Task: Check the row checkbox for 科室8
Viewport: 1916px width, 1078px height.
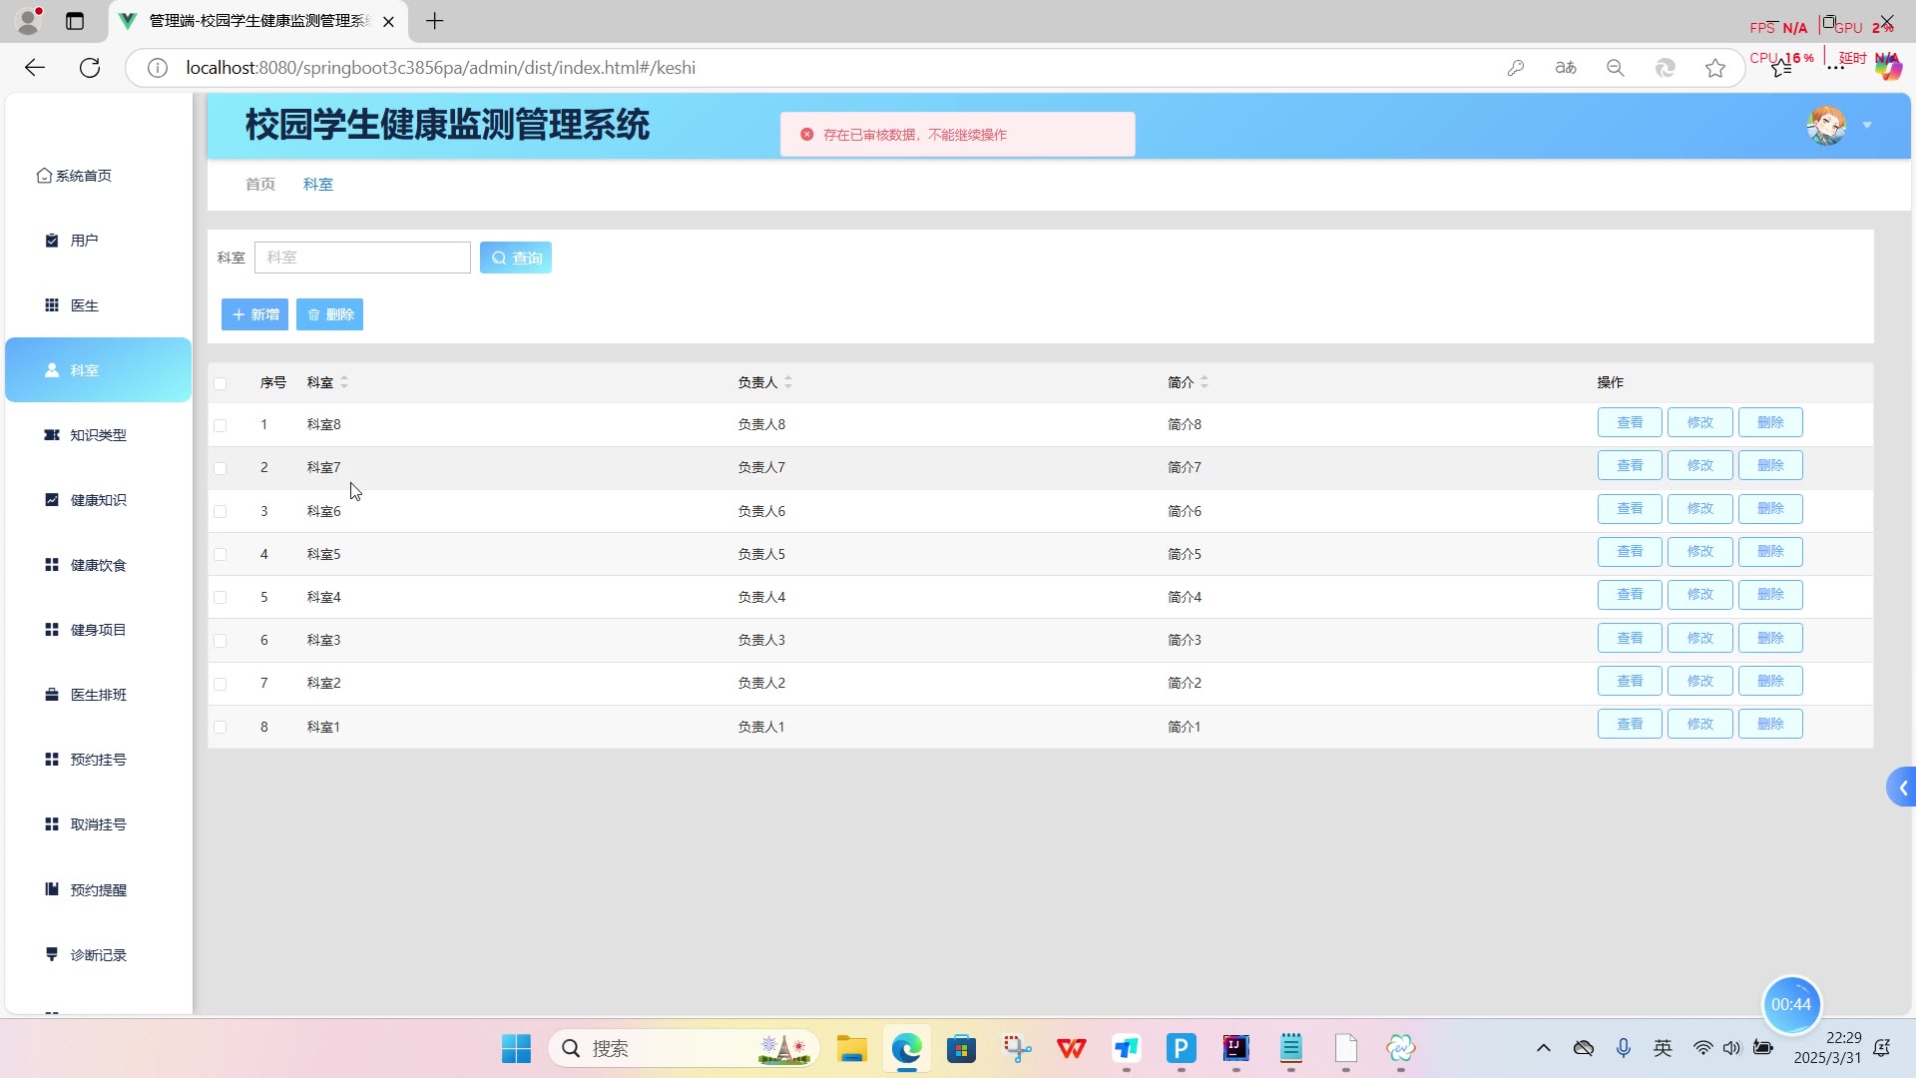Action: [x=221, y=425]
